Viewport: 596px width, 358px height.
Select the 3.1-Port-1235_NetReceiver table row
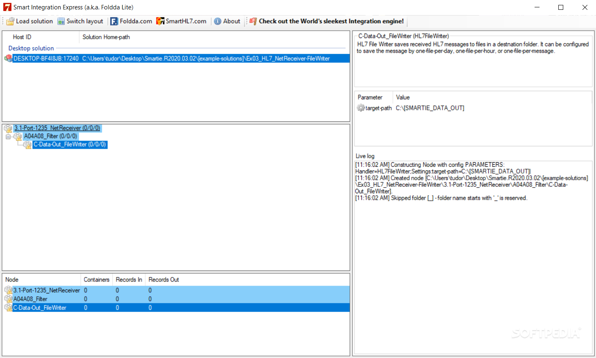pyautogui.click(x=176, y=290)
